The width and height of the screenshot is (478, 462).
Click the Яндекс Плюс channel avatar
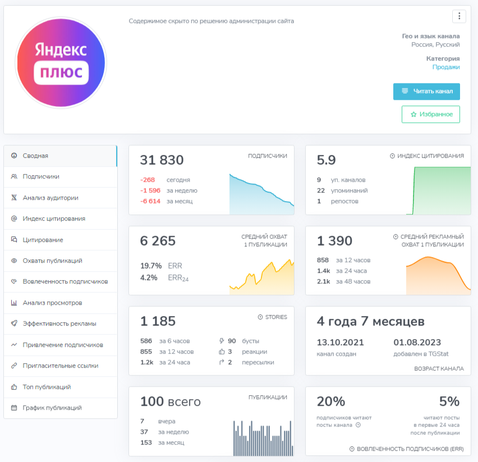(x=61, y=63)
